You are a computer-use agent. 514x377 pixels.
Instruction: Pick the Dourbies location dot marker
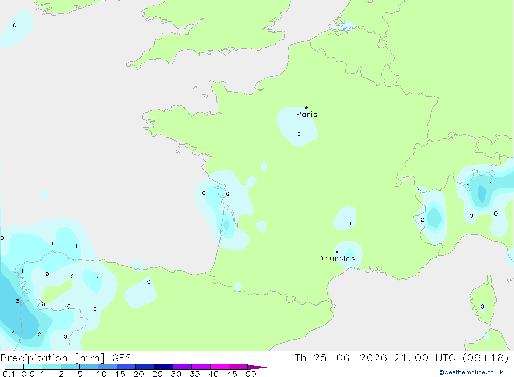tap(337, 252)
